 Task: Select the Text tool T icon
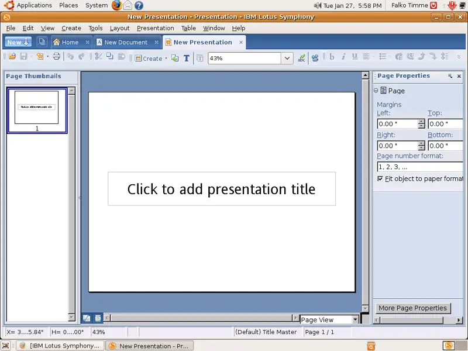click(x=187, y=58)
